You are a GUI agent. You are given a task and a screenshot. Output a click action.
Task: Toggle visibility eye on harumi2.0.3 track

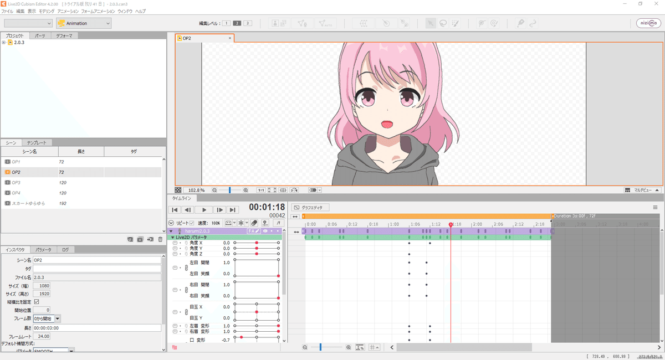265,231
